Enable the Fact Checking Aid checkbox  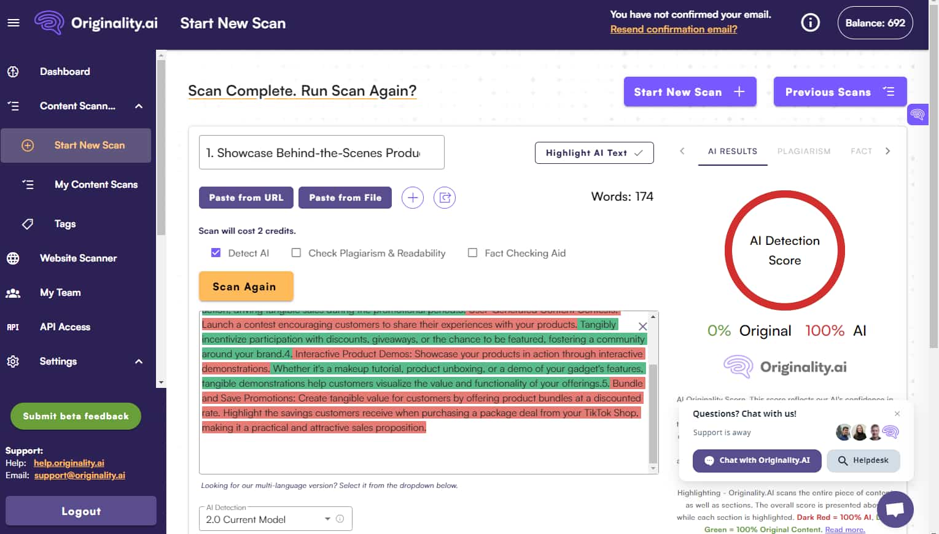tap(472, 252)
